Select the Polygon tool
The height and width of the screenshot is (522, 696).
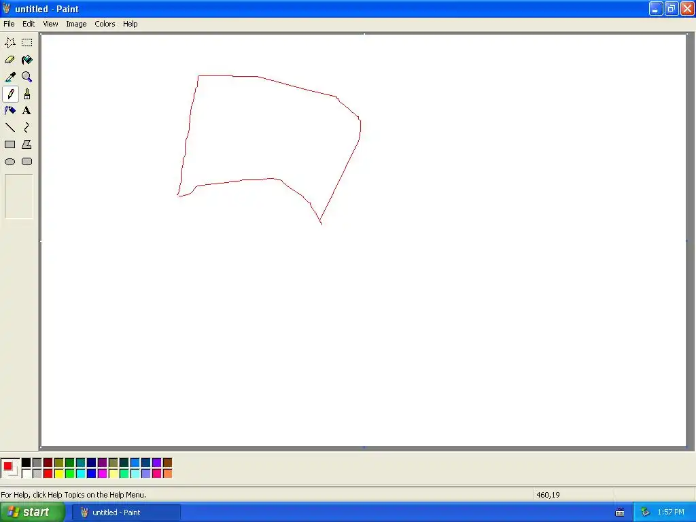tap(27, 145)
